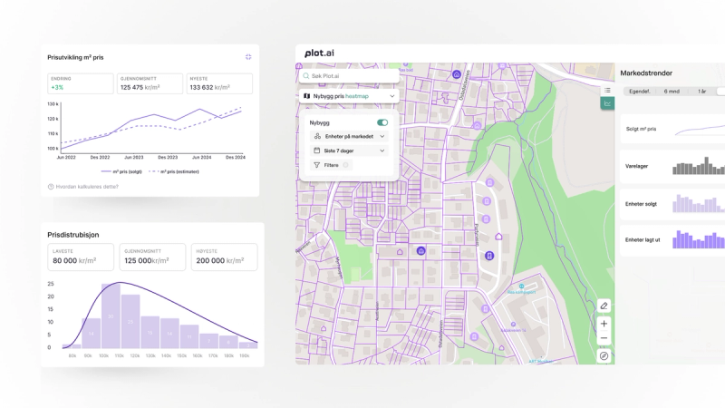Open the Varelager trend card
The width and height of the screenshot is (725, 408).
672,166
